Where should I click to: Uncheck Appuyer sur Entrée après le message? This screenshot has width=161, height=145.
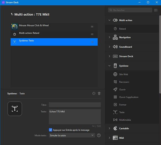[51, 130]
